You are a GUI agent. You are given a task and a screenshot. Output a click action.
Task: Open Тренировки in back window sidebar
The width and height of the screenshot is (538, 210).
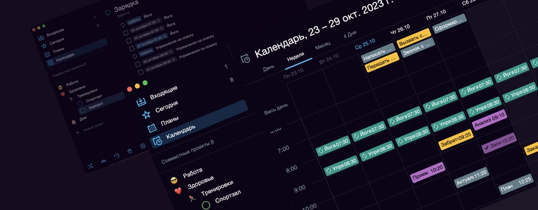[x=87, y=93]
